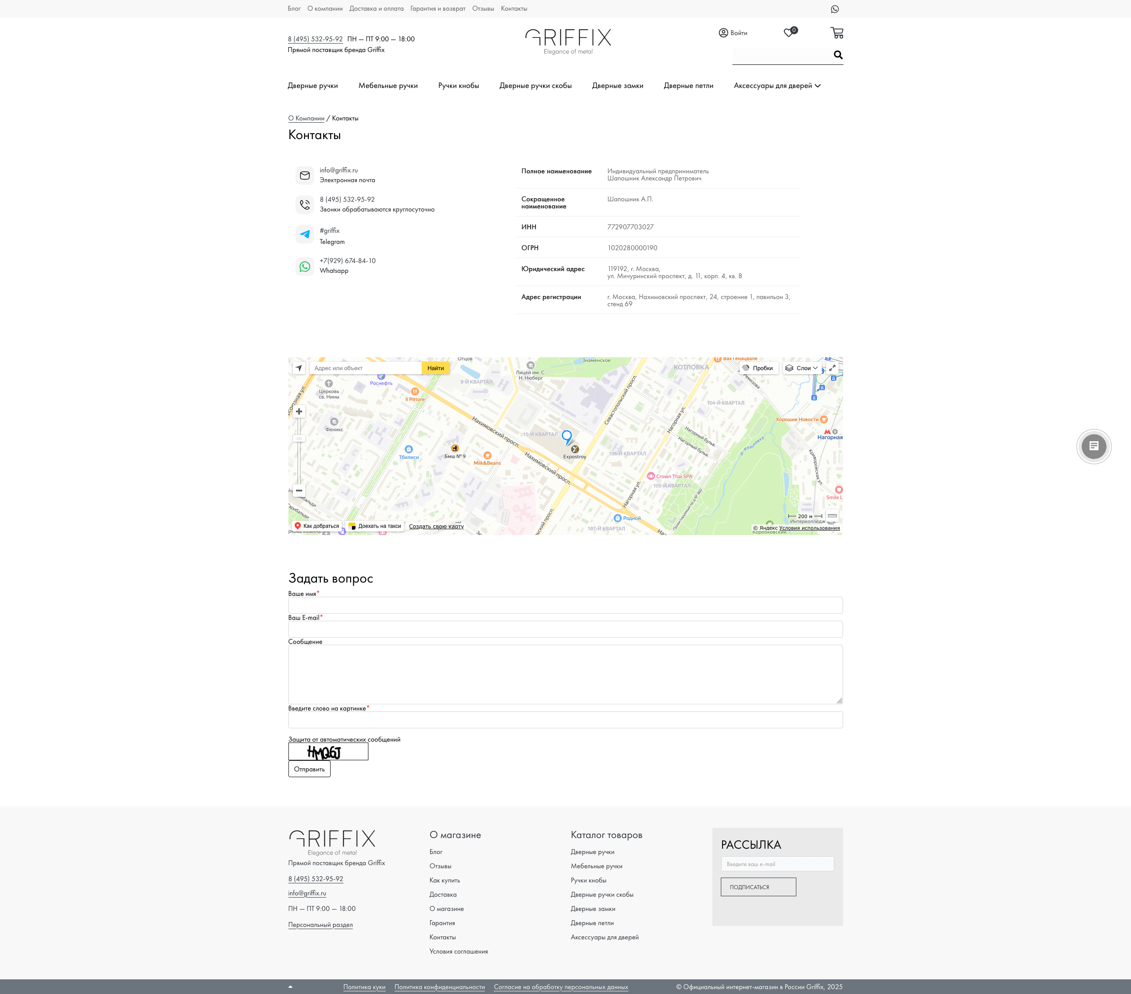Click the map ruler tool icon
Image resolution: width=1131 pixels, height=994 pixels.
831,515
